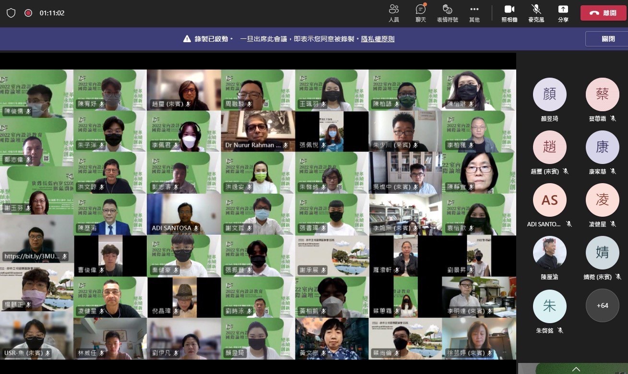Unmute with the 麥克風 microphone toggle
Screen dimensions: 628x374
pos(536,13)
